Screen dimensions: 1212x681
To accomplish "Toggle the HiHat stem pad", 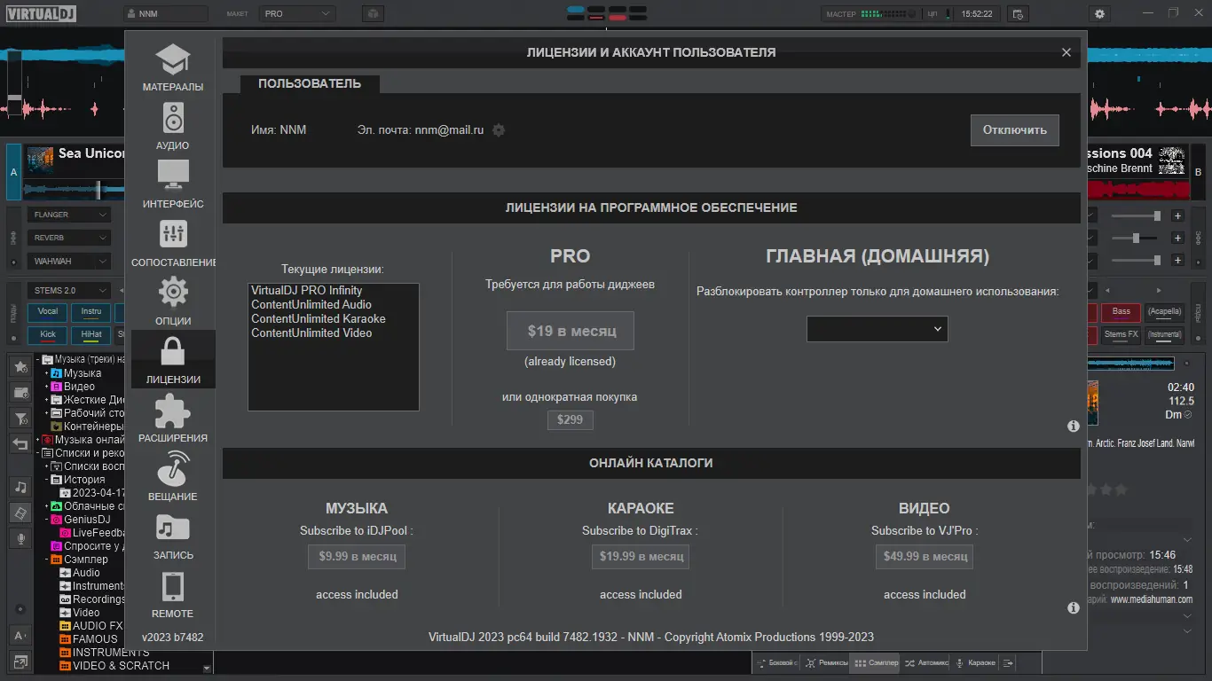I will pos(91,335).
